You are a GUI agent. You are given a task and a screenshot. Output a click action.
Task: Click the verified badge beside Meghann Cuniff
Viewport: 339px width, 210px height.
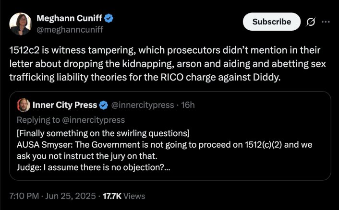(x=109, y=19)
